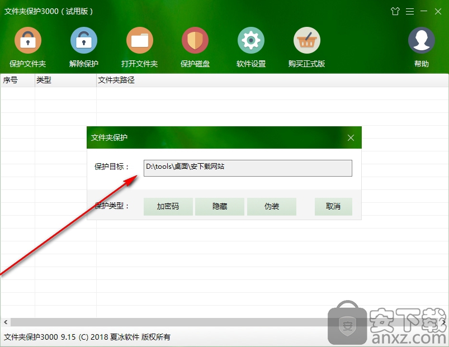
Task: Choose the 保护磁盘 shield icon
Action: pos(195,40)
